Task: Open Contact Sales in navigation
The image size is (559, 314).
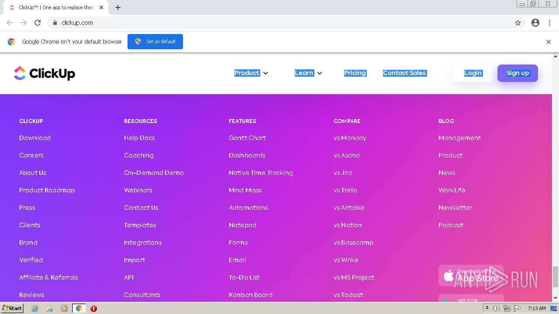Action: (x=404, y=73)
